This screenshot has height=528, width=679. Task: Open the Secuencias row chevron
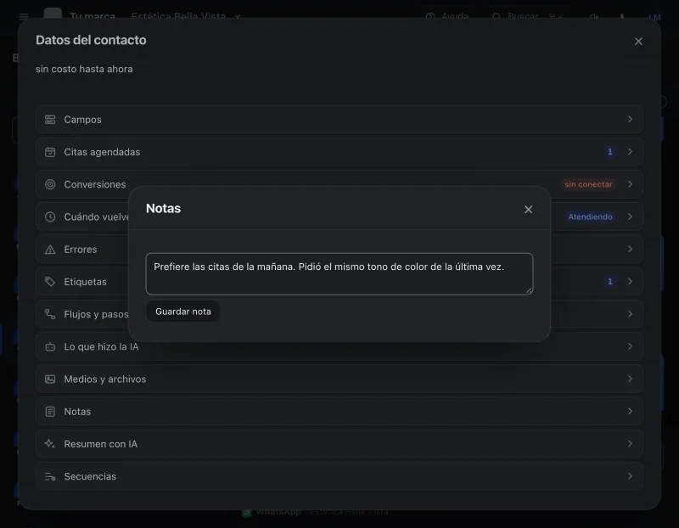[630, 476]
